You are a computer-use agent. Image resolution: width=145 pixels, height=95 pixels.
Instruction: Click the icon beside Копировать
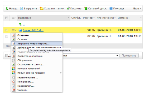coord(13,82)
